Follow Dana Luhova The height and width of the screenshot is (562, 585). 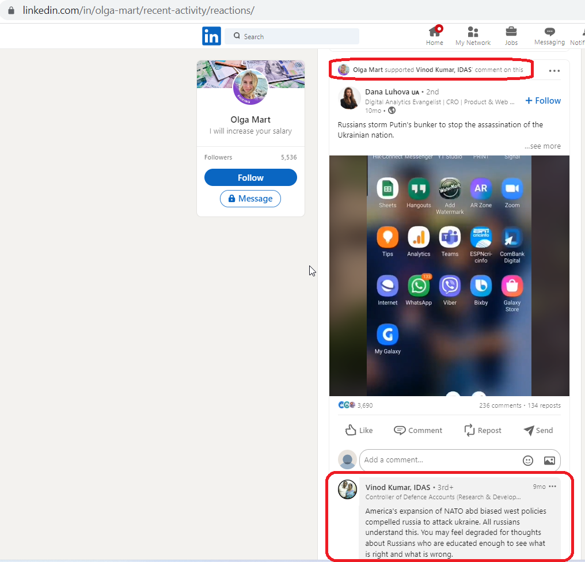click(x=543, y=101)
